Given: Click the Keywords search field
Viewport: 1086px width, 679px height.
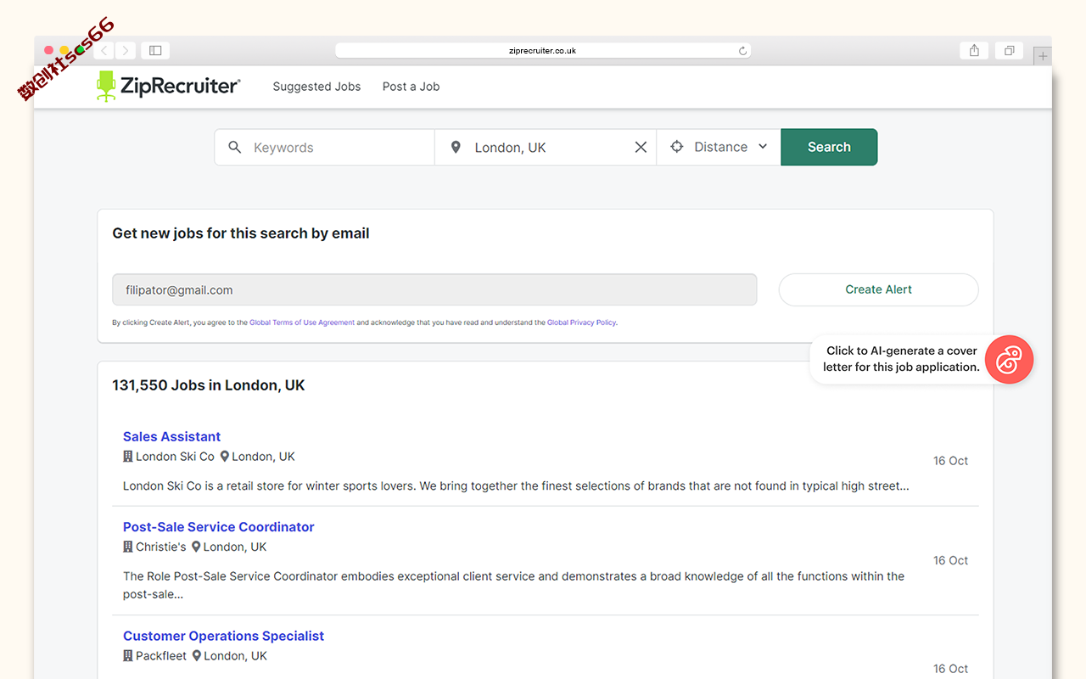Looking at the screenshot, I should coord(325,147).
